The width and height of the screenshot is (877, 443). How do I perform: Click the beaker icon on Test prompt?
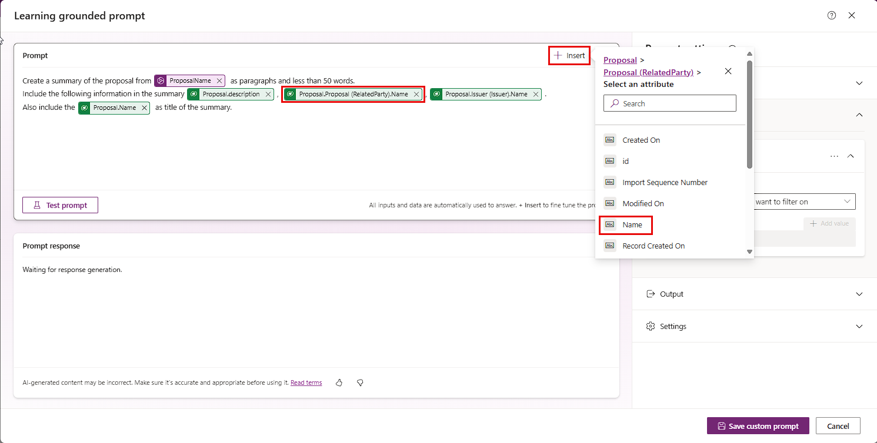[37, 204]
